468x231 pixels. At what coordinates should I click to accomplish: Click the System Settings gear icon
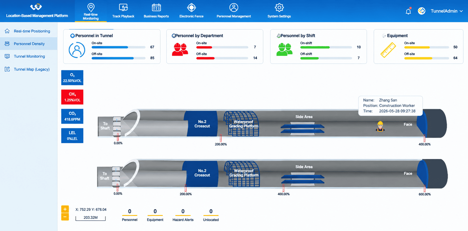279,8
